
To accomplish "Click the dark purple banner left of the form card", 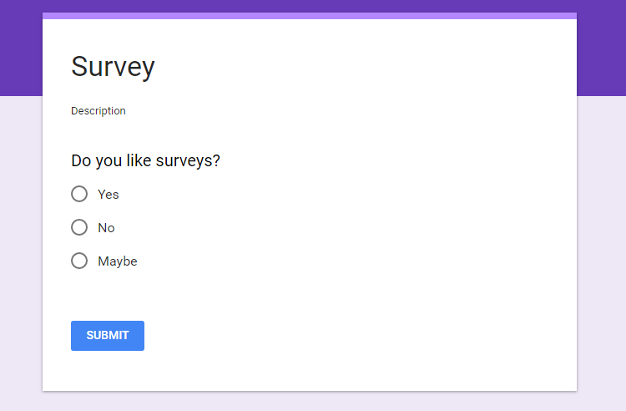I will pos(21,48).
